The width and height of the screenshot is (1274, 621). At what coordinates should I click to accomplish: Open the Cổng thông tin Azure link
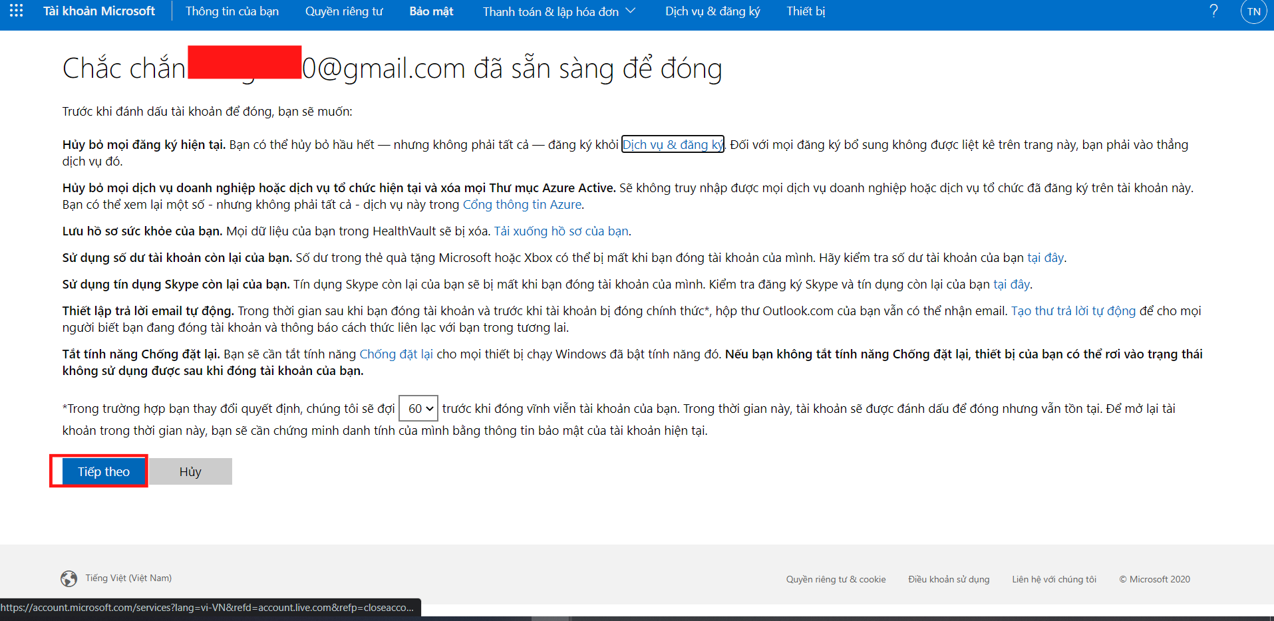pos(522,205)
